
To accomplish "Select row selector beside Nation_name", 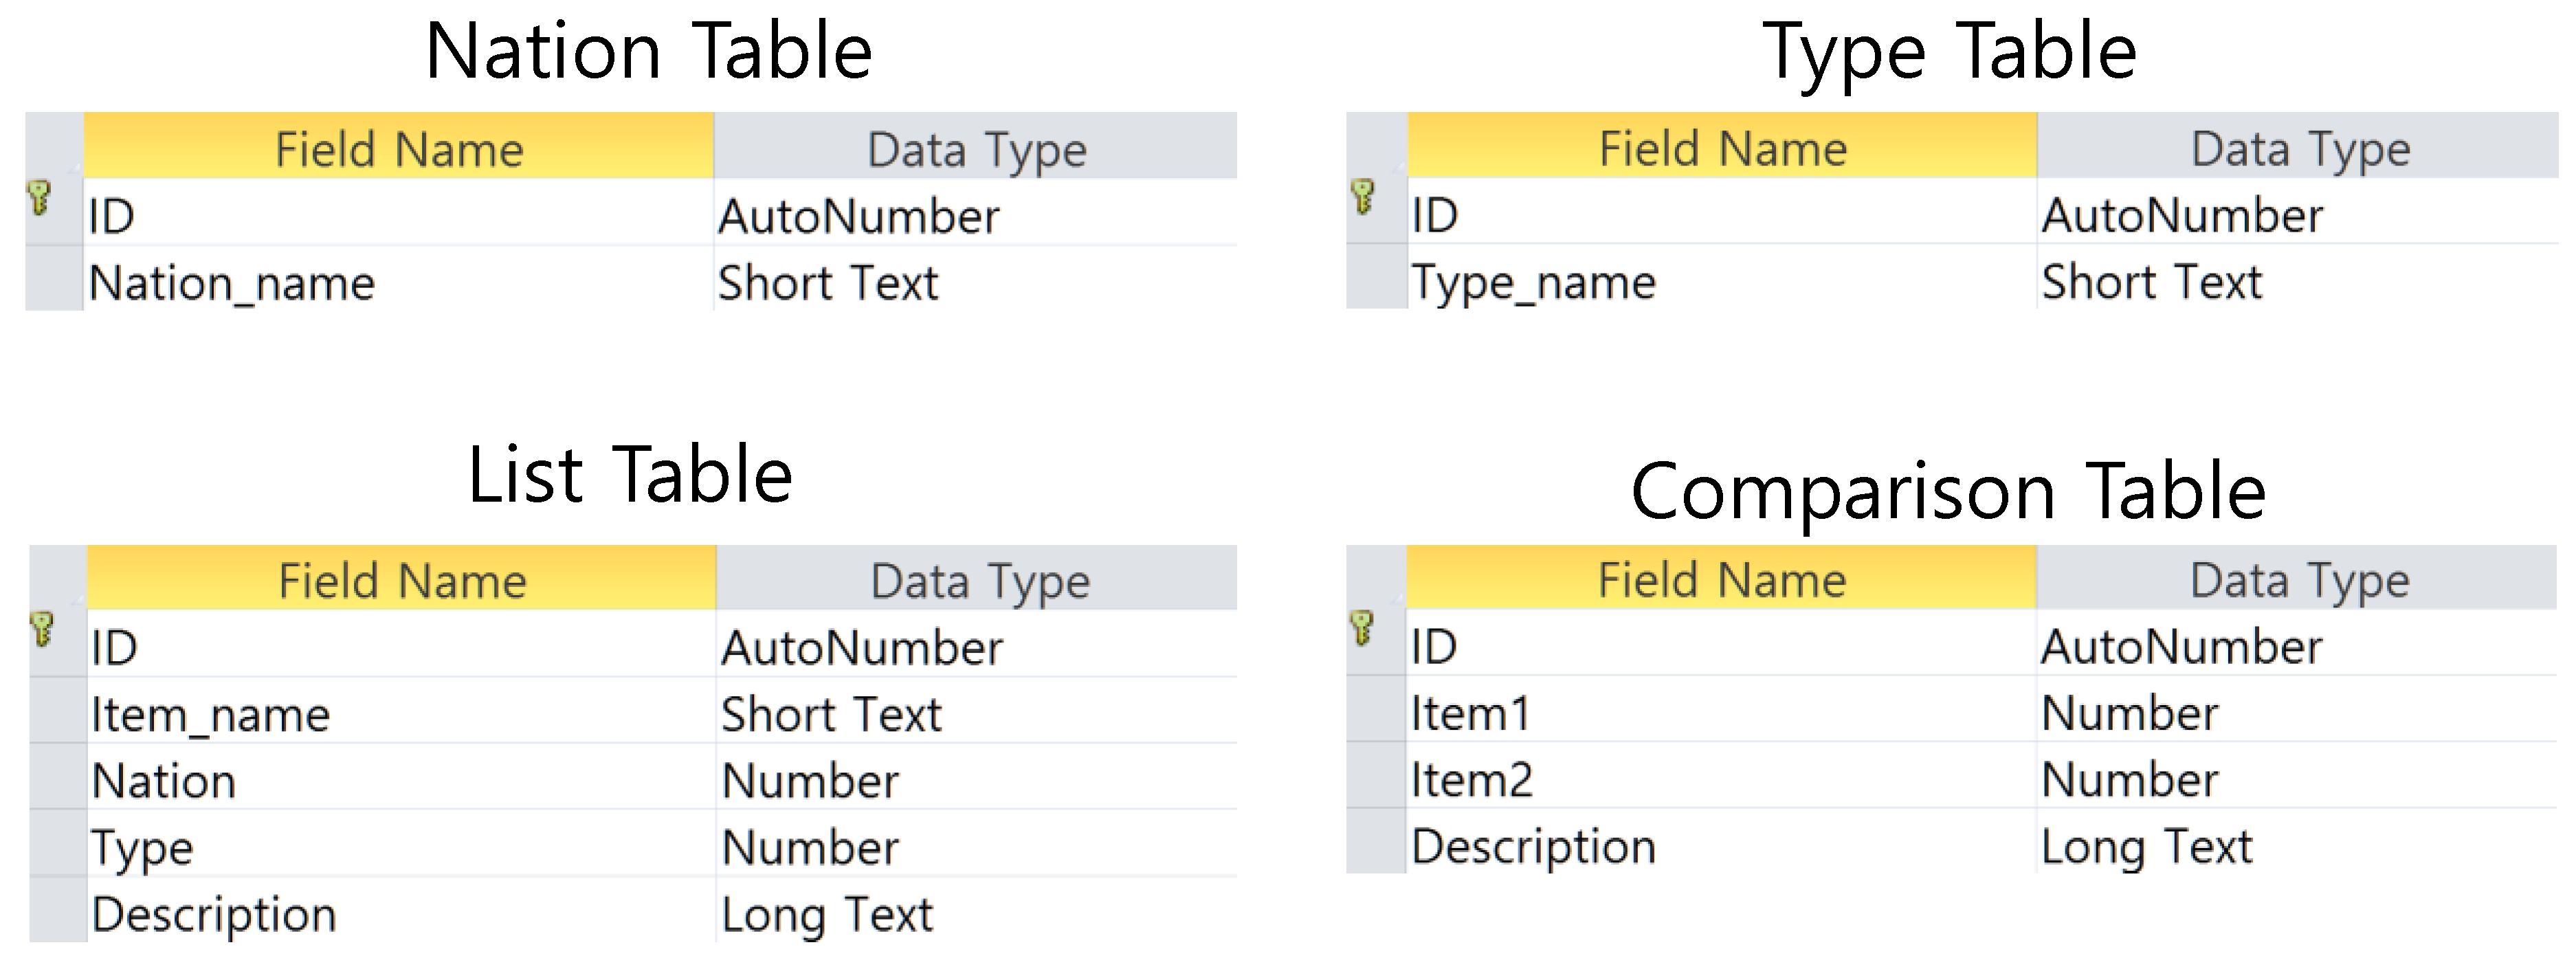I will (54, 280).
